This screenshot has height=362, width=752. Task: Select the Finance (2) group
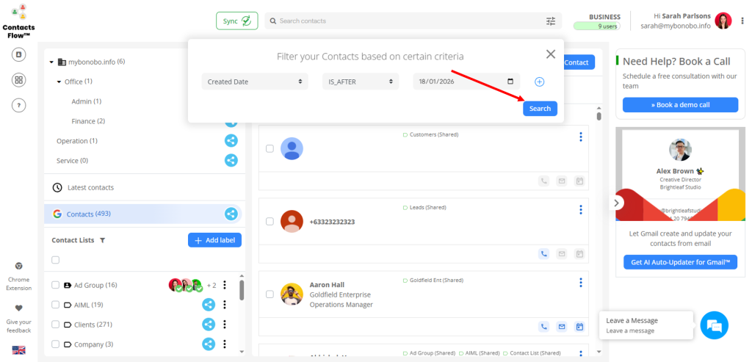pos(88,121)
